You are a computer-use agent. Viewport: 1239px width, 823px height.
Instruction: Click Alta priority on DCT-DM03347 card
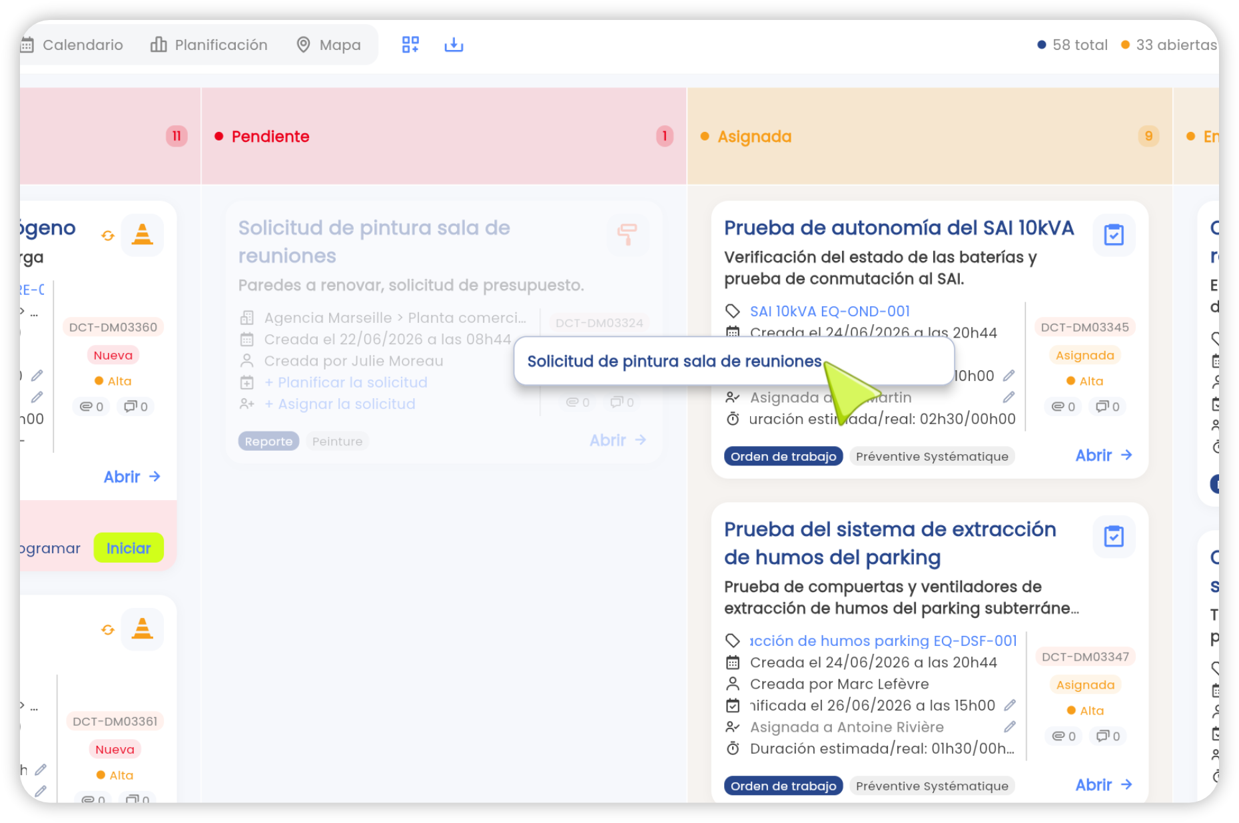[1085, 710]
